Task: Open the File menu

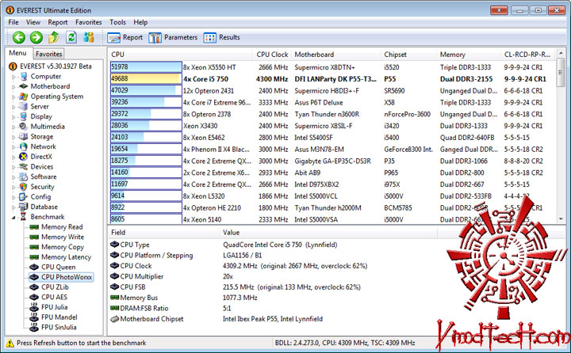Action: (x=13, y=22)
